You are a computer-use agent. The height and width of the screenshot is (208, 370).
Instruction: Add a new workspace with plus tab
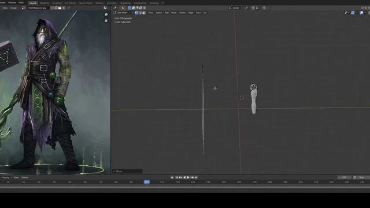click(162, 3)
